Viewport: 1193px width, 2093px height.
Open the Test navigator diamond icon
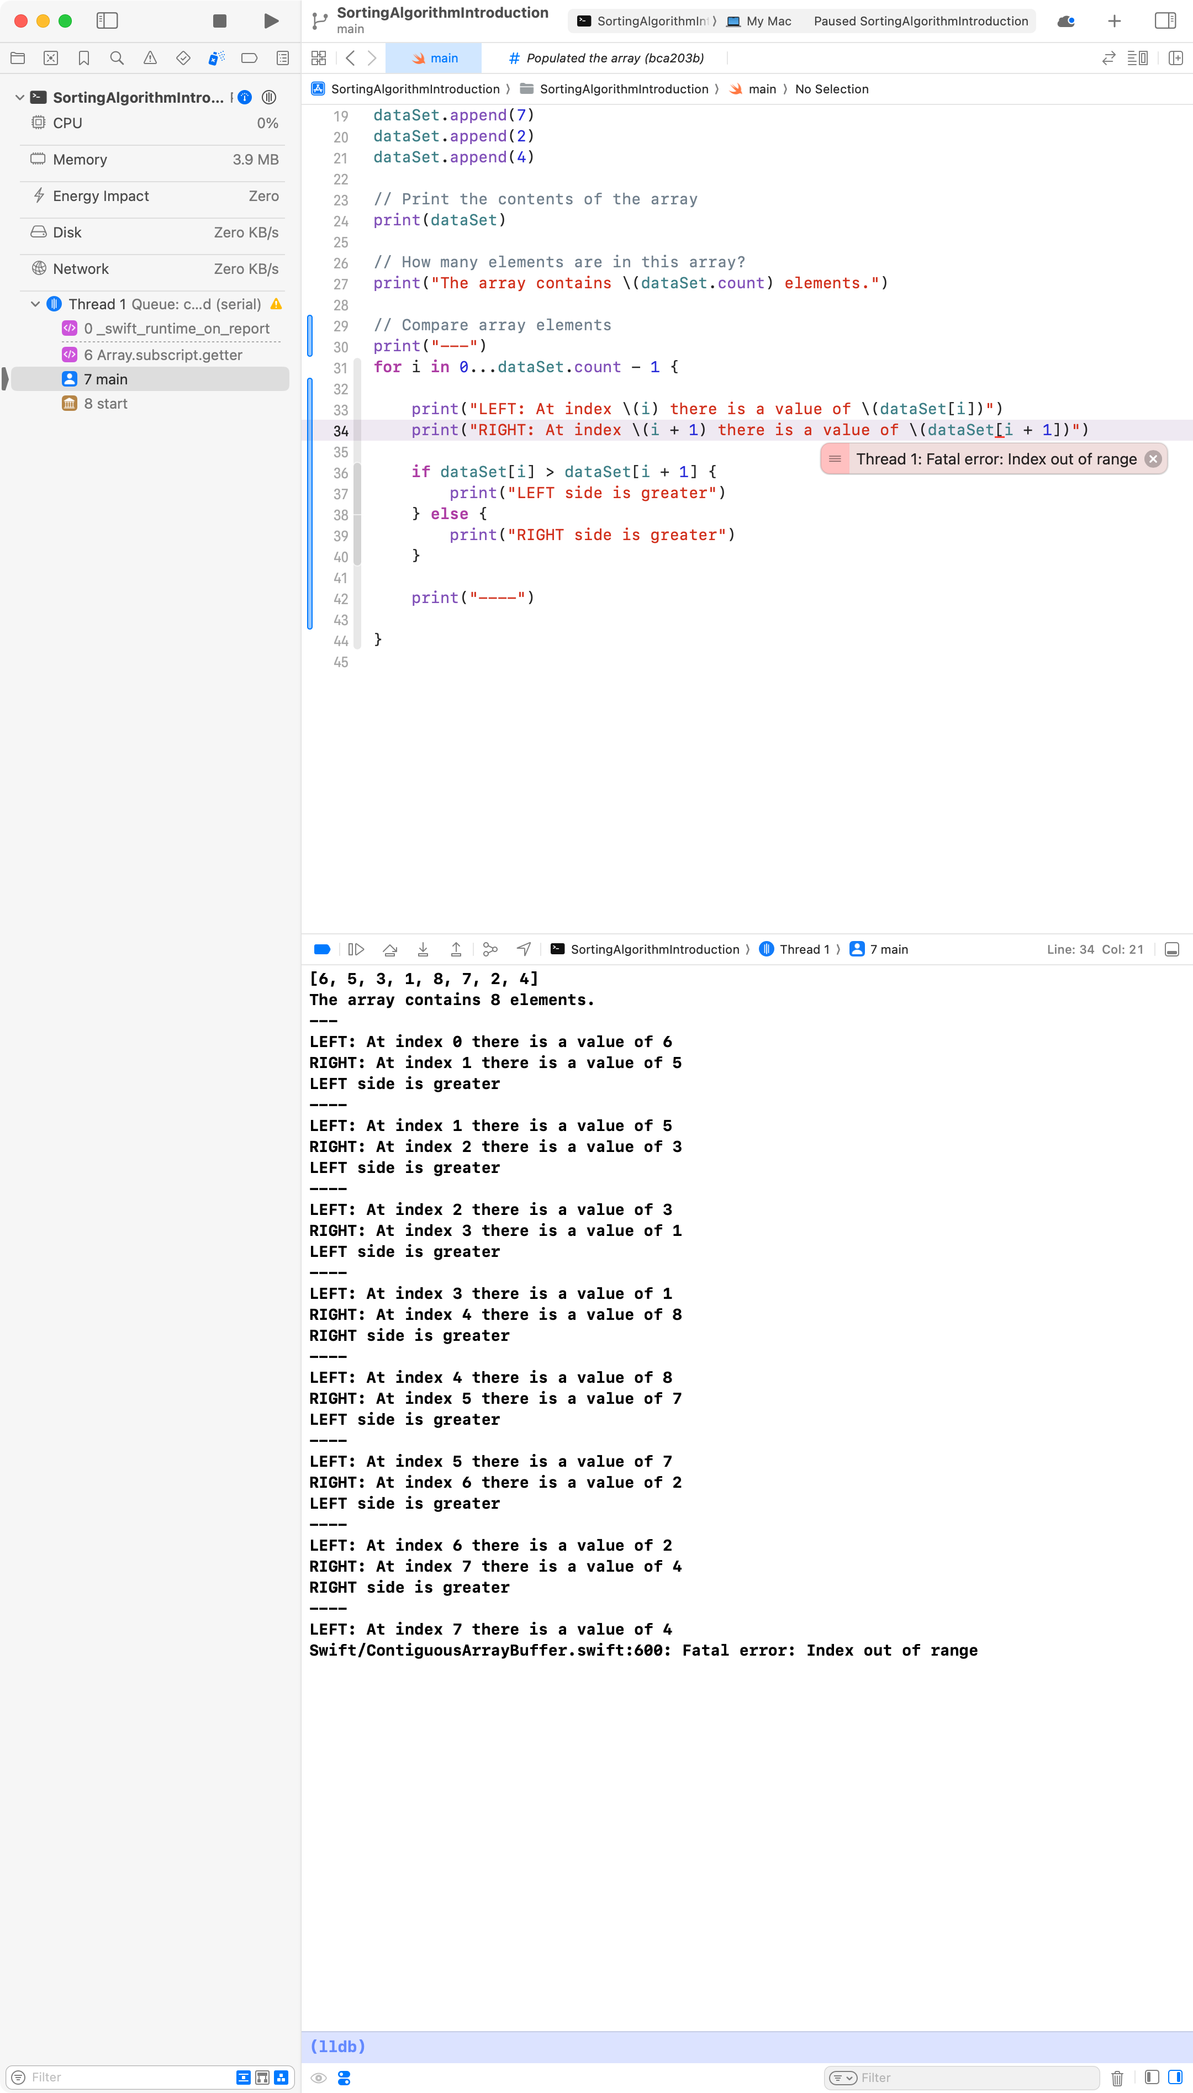[x=182, y=58]
